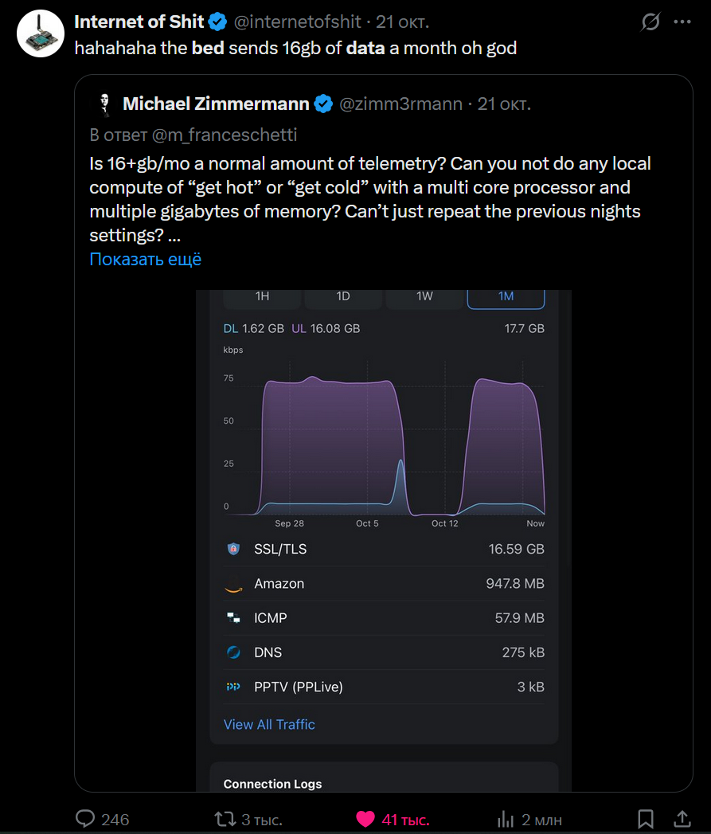Click the share upload icon
Image resolution: width=711 pixels, height=834 pixels.
pyautogui.click(x=682, y=819)
